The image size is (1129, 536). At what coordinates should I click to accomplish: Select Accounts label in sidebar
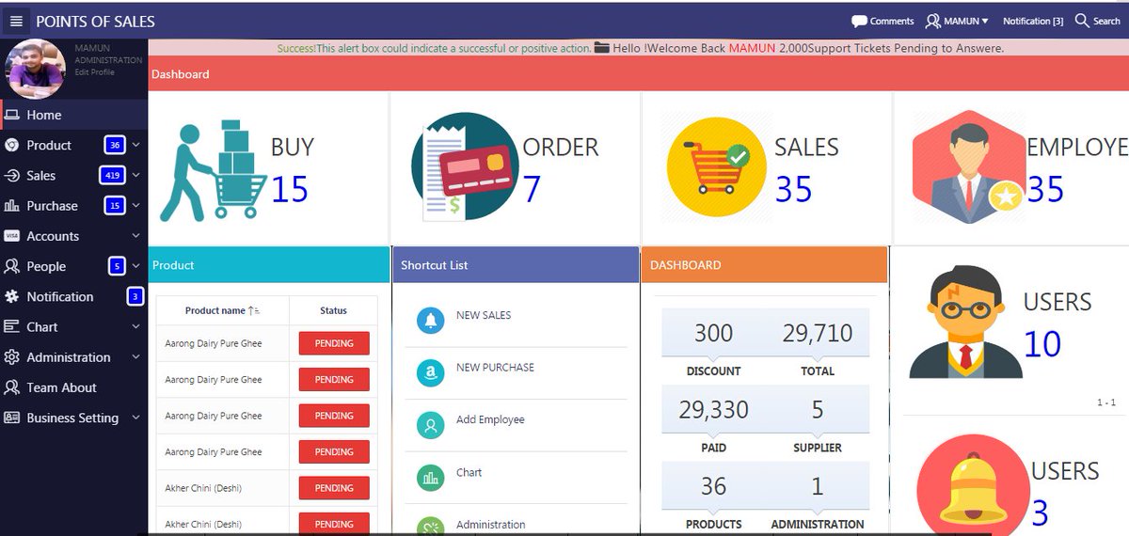pyautogui.click(x=53, y=236)
